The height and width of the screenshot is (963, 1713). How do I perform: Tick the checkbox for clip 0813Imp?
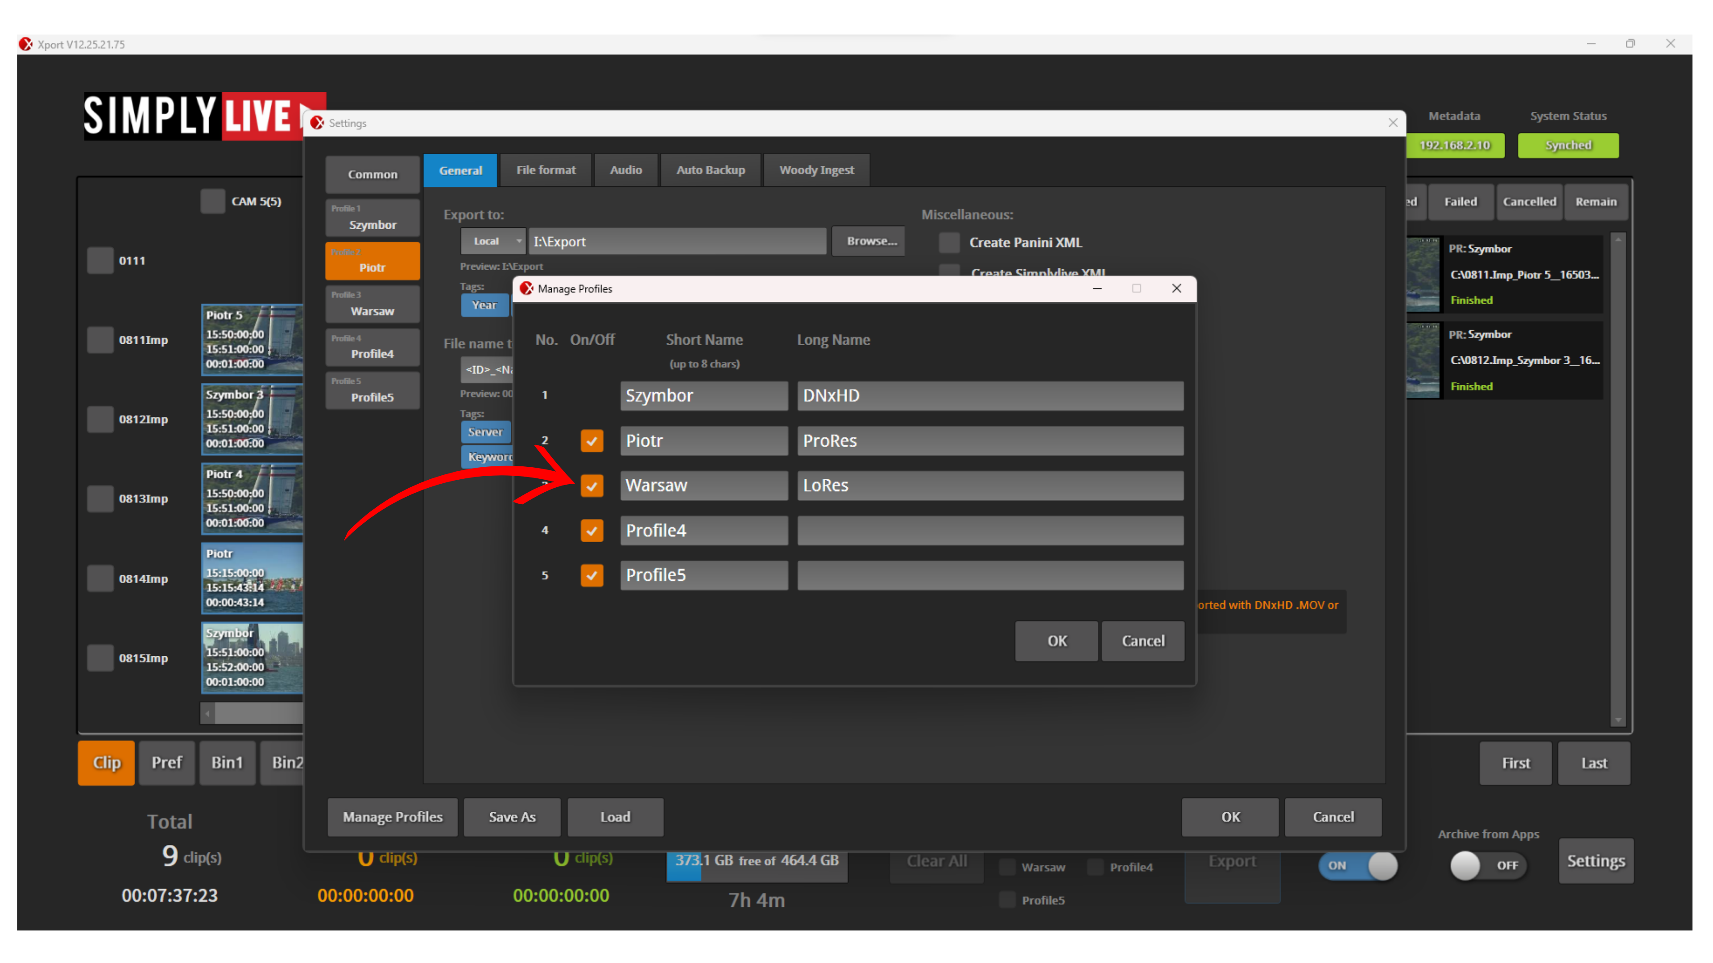point(100,498)
